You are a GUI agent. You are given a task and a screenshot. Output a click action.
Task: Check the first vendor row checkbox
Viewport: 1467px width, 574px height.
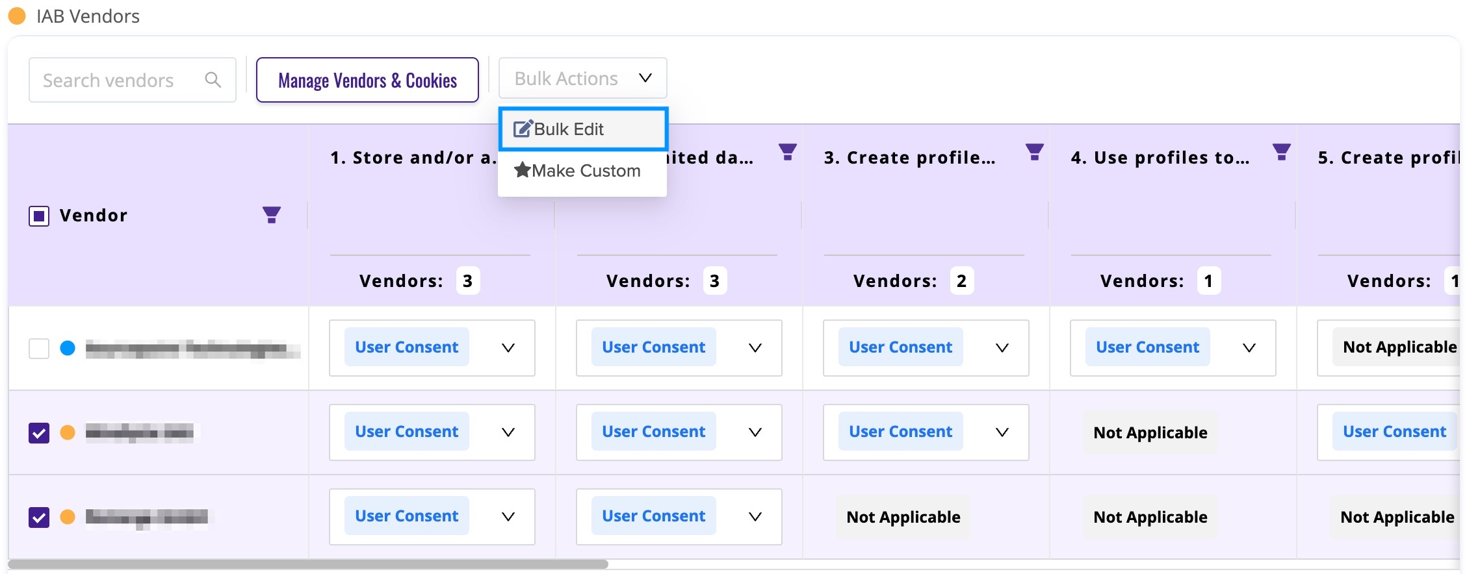pyautogui.click(x=39, y=348)
